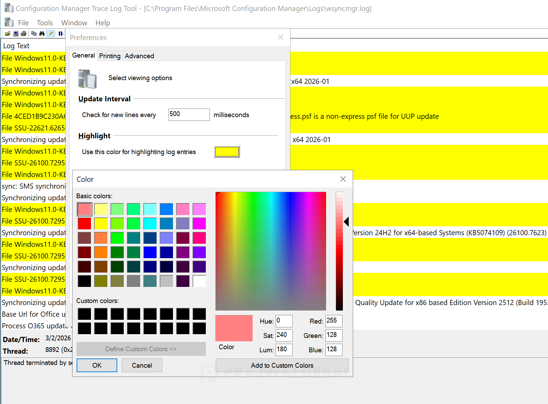The height and width of the screenshot is (404, 548).
Task: Click Cancel in the Color dialog
Action: pos(142,365)
